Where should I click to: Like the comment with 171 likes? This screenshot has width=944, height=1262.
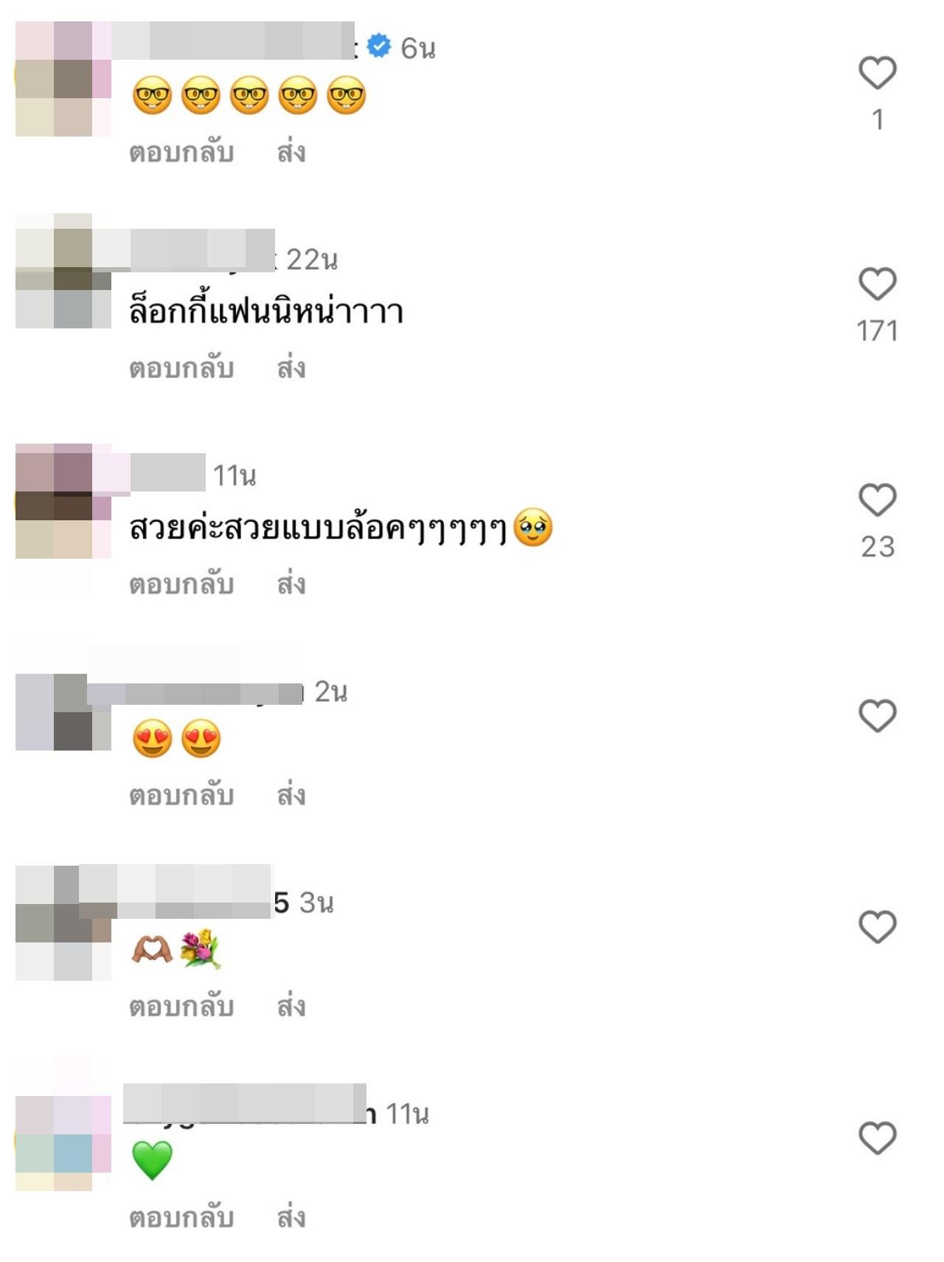point(877,283)
